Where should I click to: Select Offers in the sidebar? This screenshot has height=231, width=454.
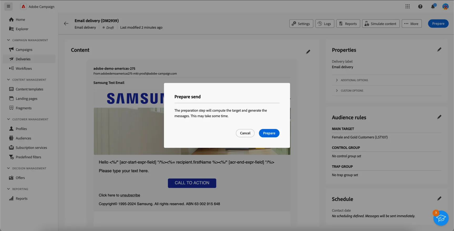[20, 178]
